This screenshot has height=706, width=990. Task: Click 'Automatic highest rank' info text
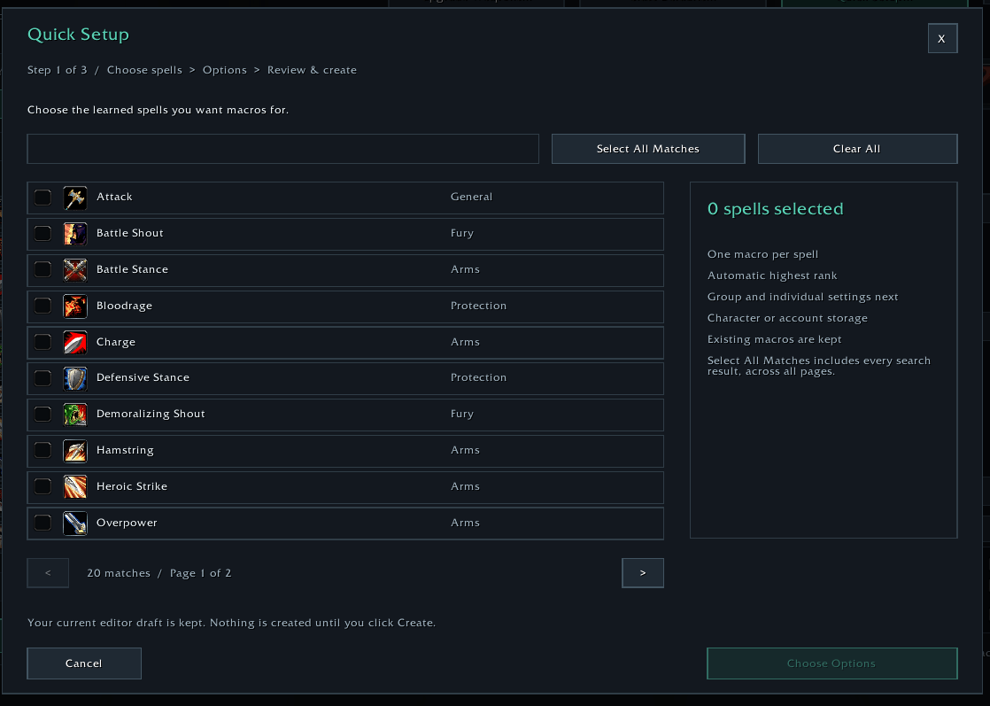click(772, 276)
